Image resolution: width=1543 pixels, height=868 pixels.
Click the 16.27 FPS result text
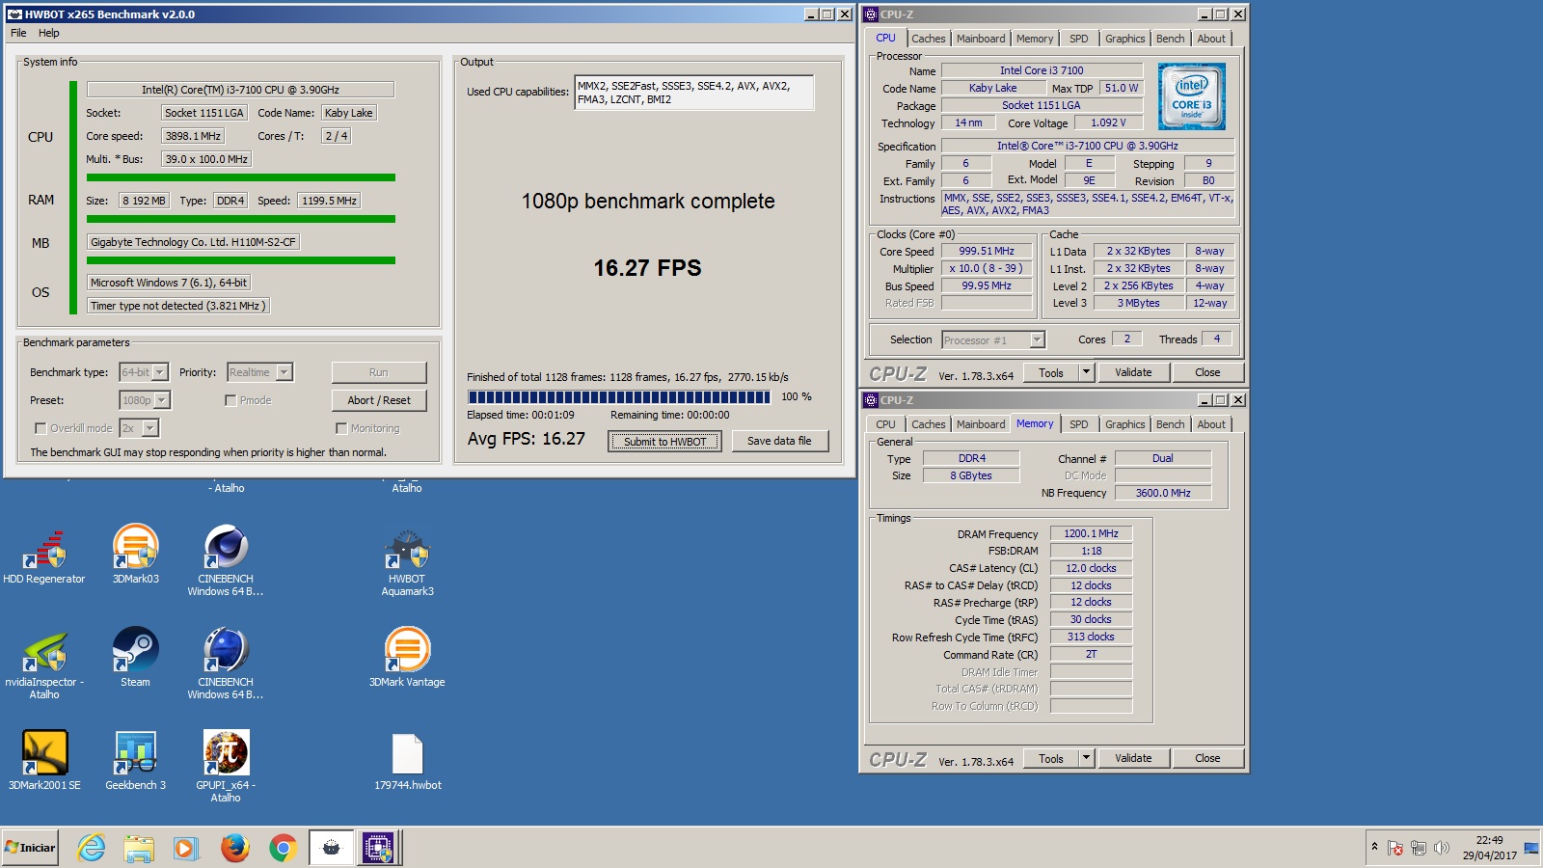(x=647, y=268)
